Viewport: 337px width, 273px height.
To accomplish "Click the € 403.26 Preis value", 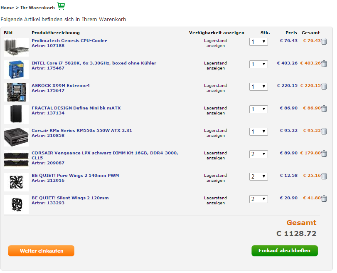I will 288,63.
